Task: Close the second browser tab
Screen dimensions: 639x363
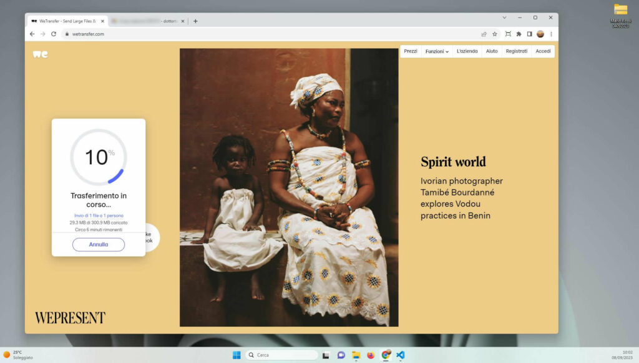Action: (x=183, y=21)
